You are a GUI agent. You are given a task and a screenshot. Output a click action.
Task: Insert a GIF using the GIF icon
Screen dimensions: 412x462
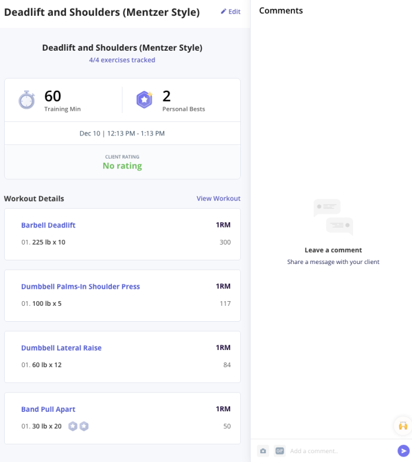(x=280, y=451)
